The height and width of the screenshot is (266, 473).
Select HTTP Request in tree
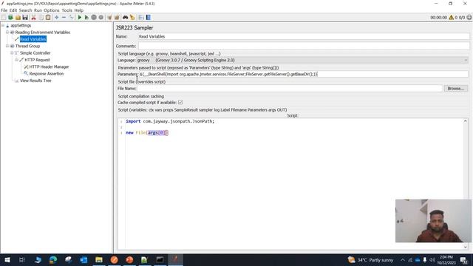click(x=37, y=60)
